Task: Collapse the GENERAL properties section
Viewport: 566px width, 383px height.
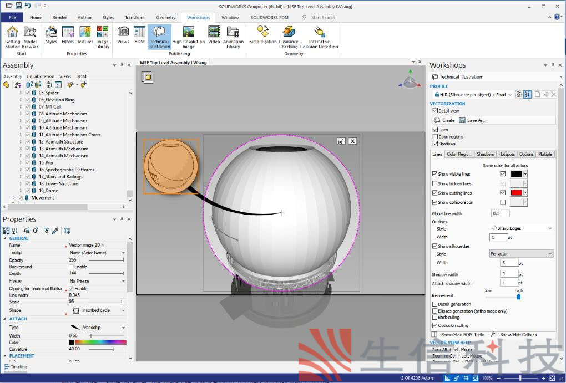Action: pos(5,238)
